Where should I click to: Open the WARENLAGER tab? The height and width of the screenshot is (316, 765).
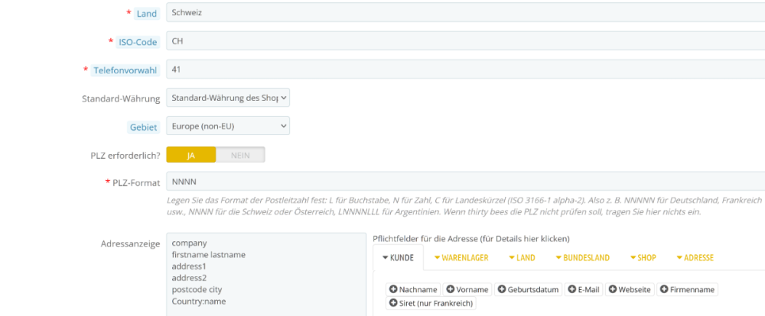(461, 258)
